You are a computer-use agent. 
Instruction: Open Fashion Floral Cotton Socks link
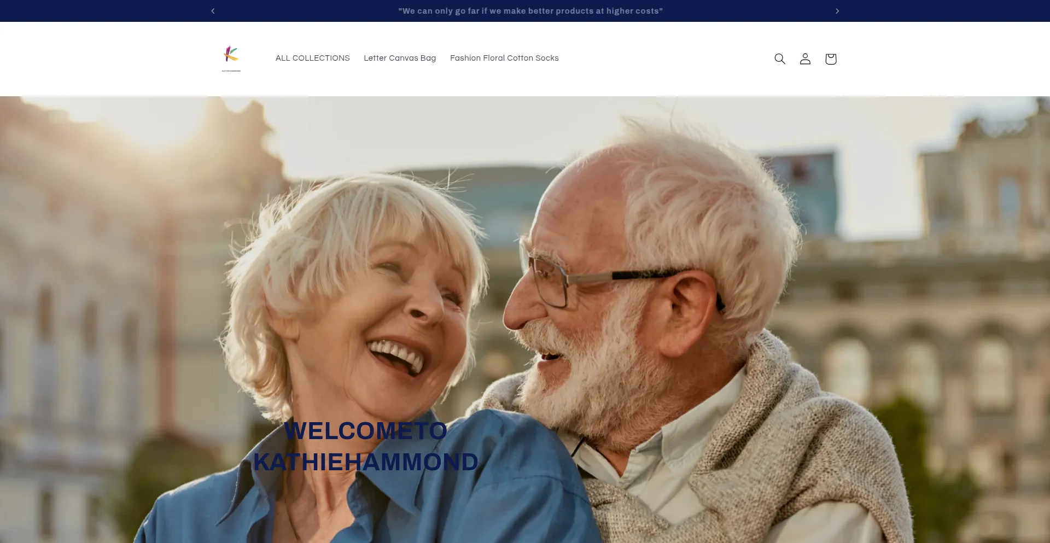point(504,58)
